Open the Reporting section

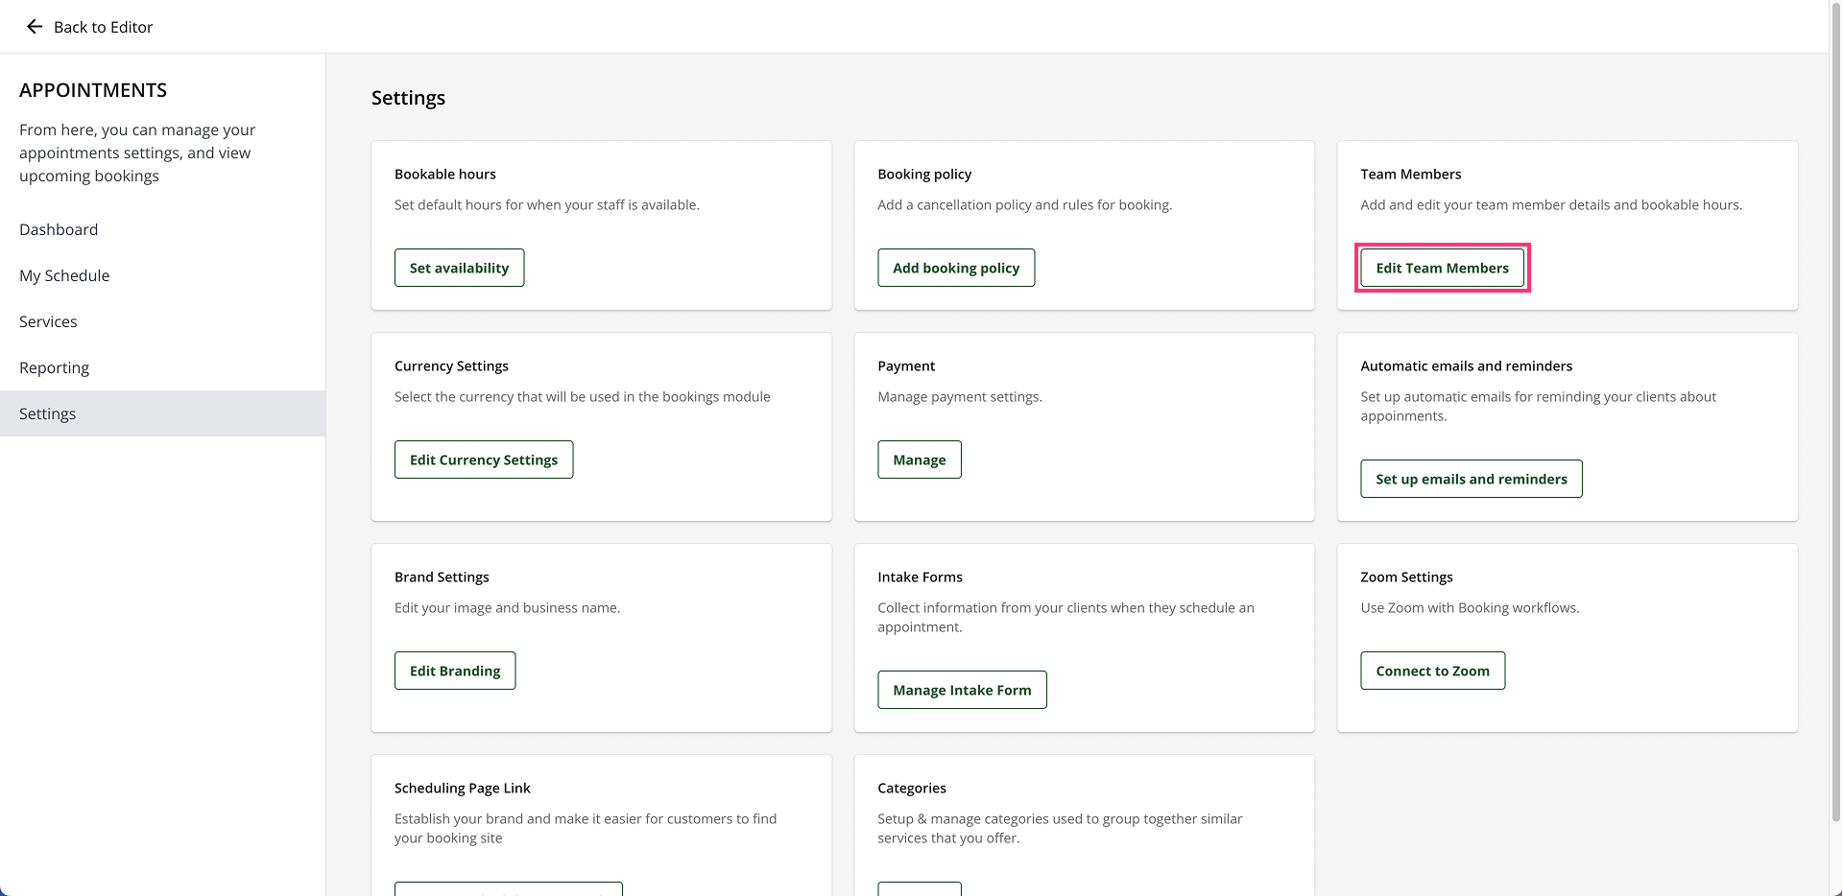click(x=54, y=367)
